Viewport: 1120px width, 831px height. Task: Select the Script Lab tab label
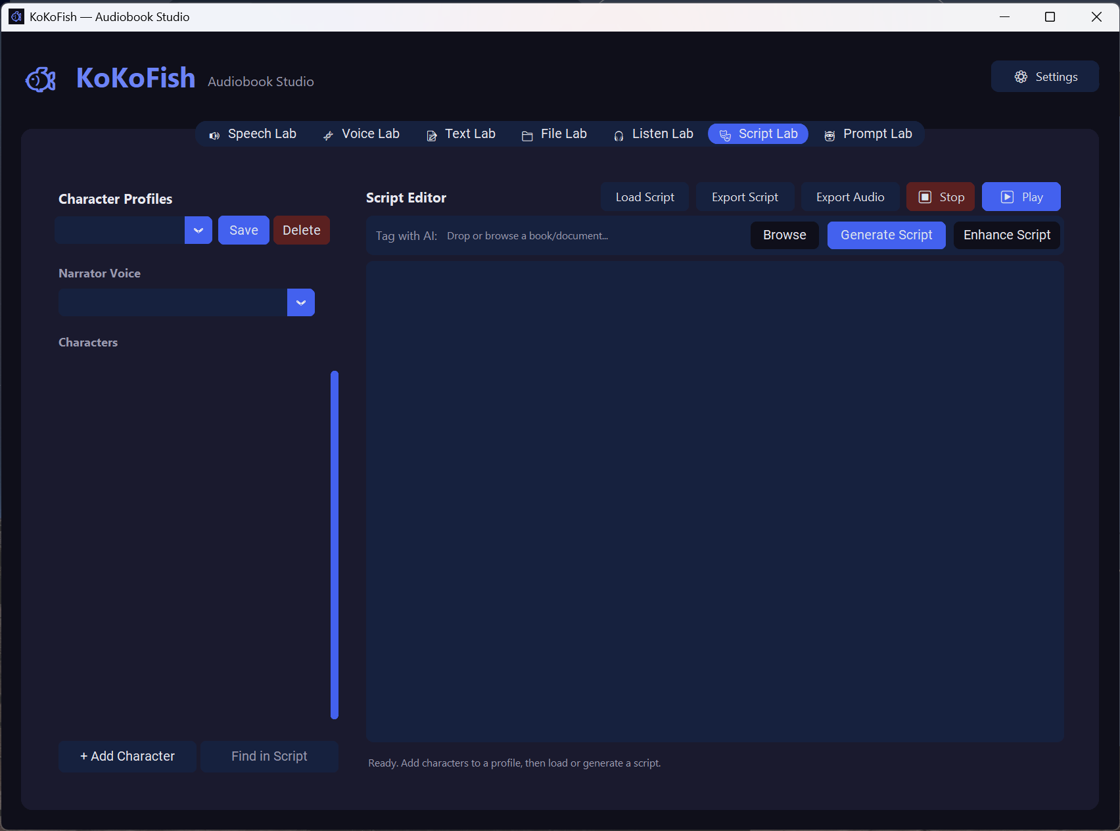tap(768, 134)
